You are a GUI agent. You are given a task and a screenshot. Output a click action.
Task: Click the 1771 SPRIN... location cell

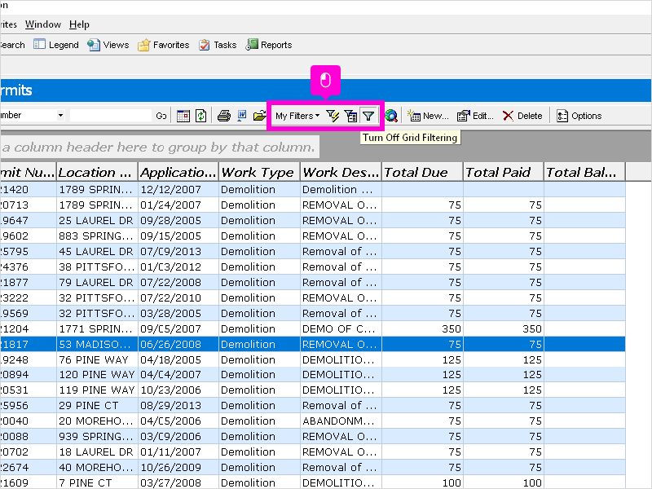point(97,329)
